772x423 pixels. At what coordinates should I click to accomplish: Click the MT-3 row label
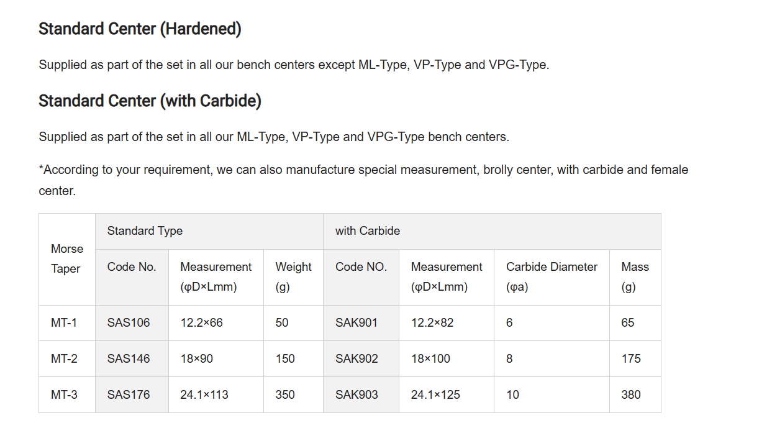(x=67, y=395)
